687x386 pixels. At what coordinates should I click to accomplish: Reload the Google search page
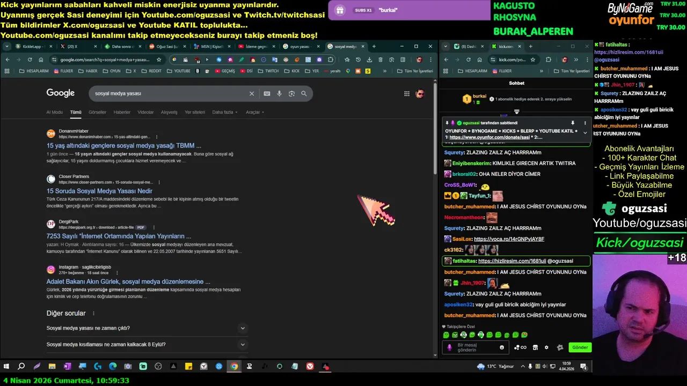click(x=30, y=60)
